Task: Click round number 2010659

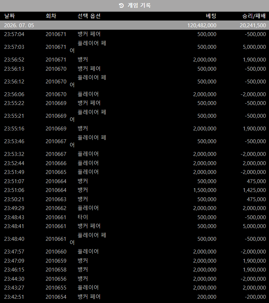Action: click(x=56, y=261)
